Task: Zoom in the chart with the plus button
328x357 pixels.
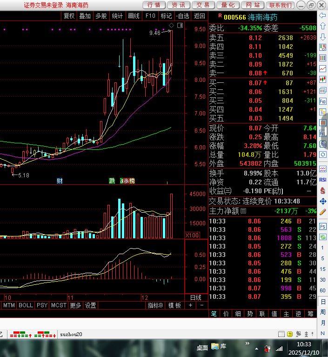Action: coord(190,305)
